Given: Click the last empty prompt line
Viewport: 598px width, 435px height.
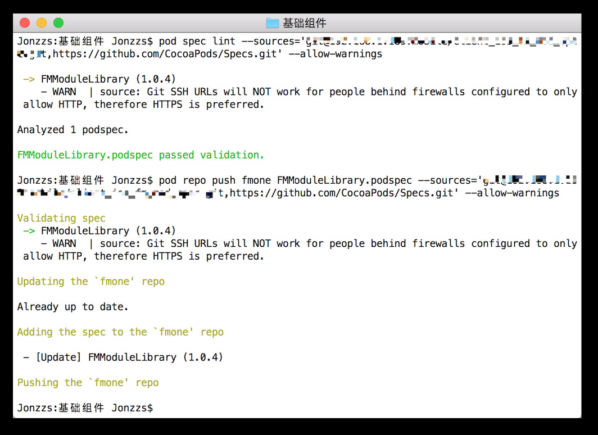Looking at the screenshot, I should 84,408.
